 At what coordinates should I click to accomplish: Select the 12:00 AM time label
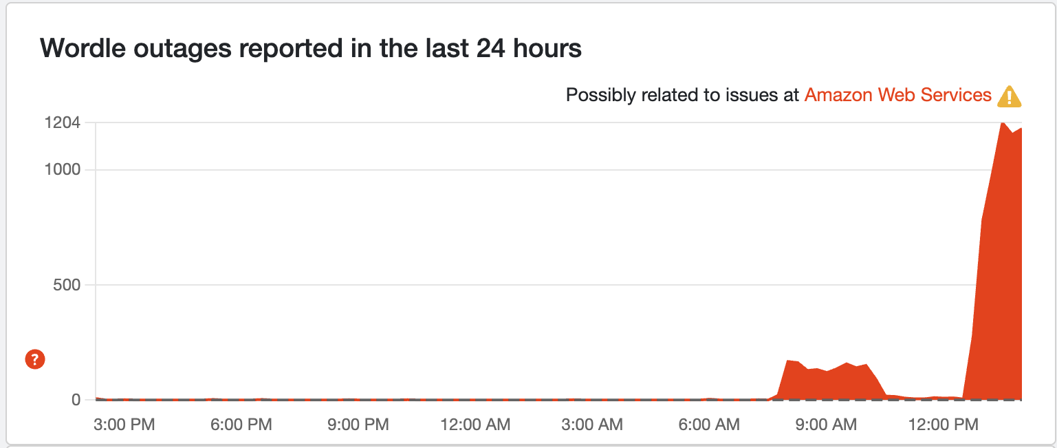coord(475,425)
